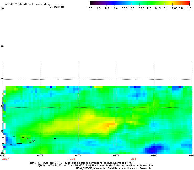Click the -171 longitude axis label

click(116, 156)
